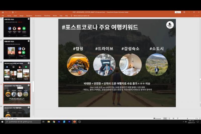Image resolution: width=201 pixels, height=134 pixels.
Task: Open the Design ribbon tab
Action: (21, 16)
